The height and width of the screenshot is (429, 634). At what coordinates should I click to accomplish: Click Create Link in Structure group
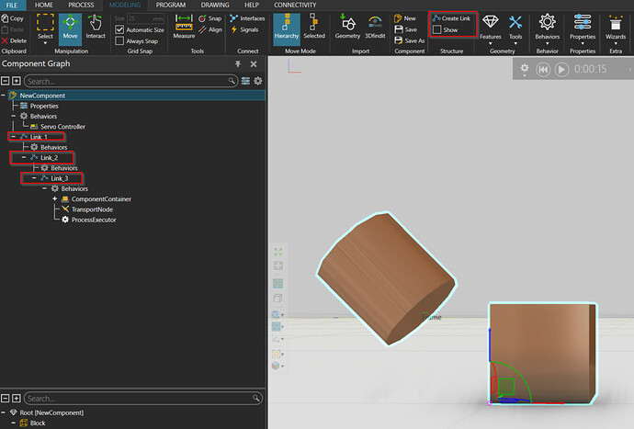(x=451, y=18)
